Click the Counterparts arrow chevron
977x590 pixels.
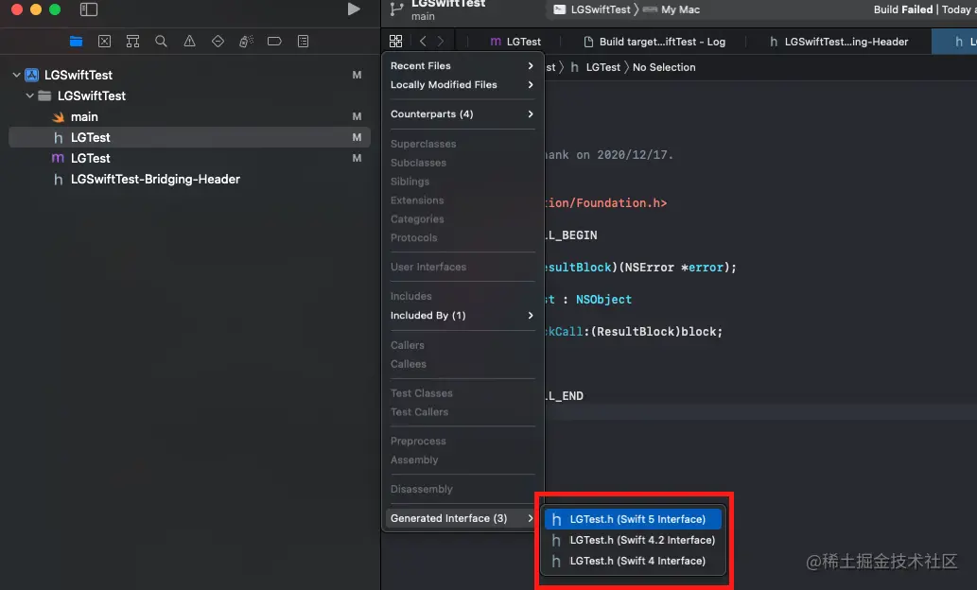[531, 114]
